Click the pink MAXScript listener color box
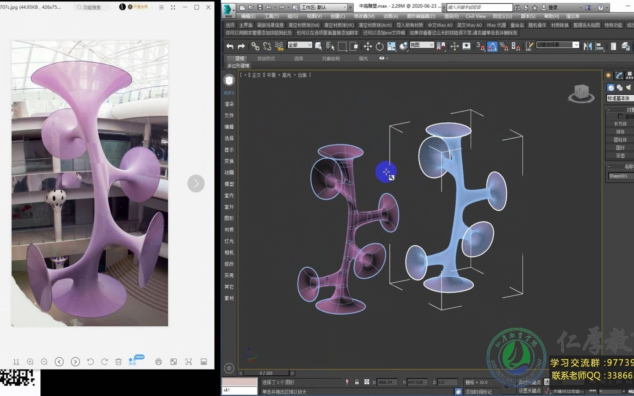The height and width of the screenshot is (396, 634). 240,382
